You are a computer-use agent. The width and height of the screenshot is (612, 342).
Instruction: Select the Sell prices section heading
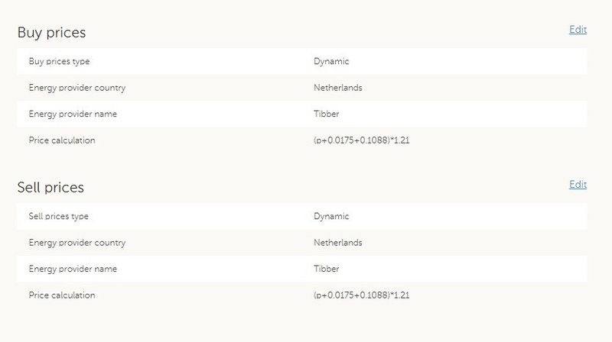(x=50, y=188)
